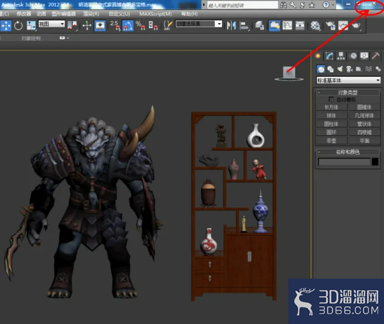Expand the InfoCenter arrow left of search
This screenshot has width=384, height=324.
203,4
